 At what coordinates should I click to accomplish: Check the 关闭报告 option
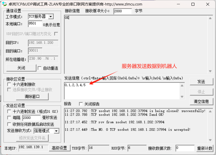pos(81,104)
